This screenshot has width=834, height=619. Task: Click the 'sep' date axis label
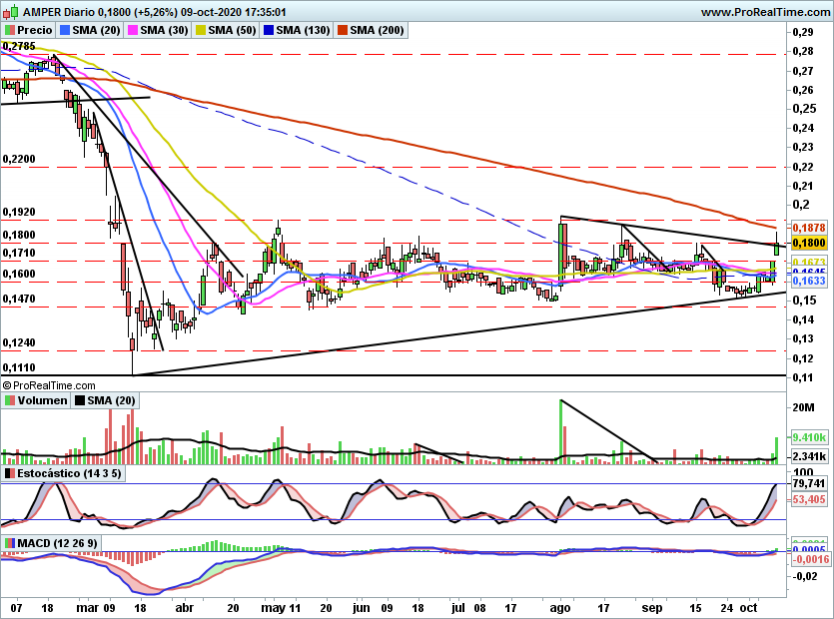(x=652, y=608)
